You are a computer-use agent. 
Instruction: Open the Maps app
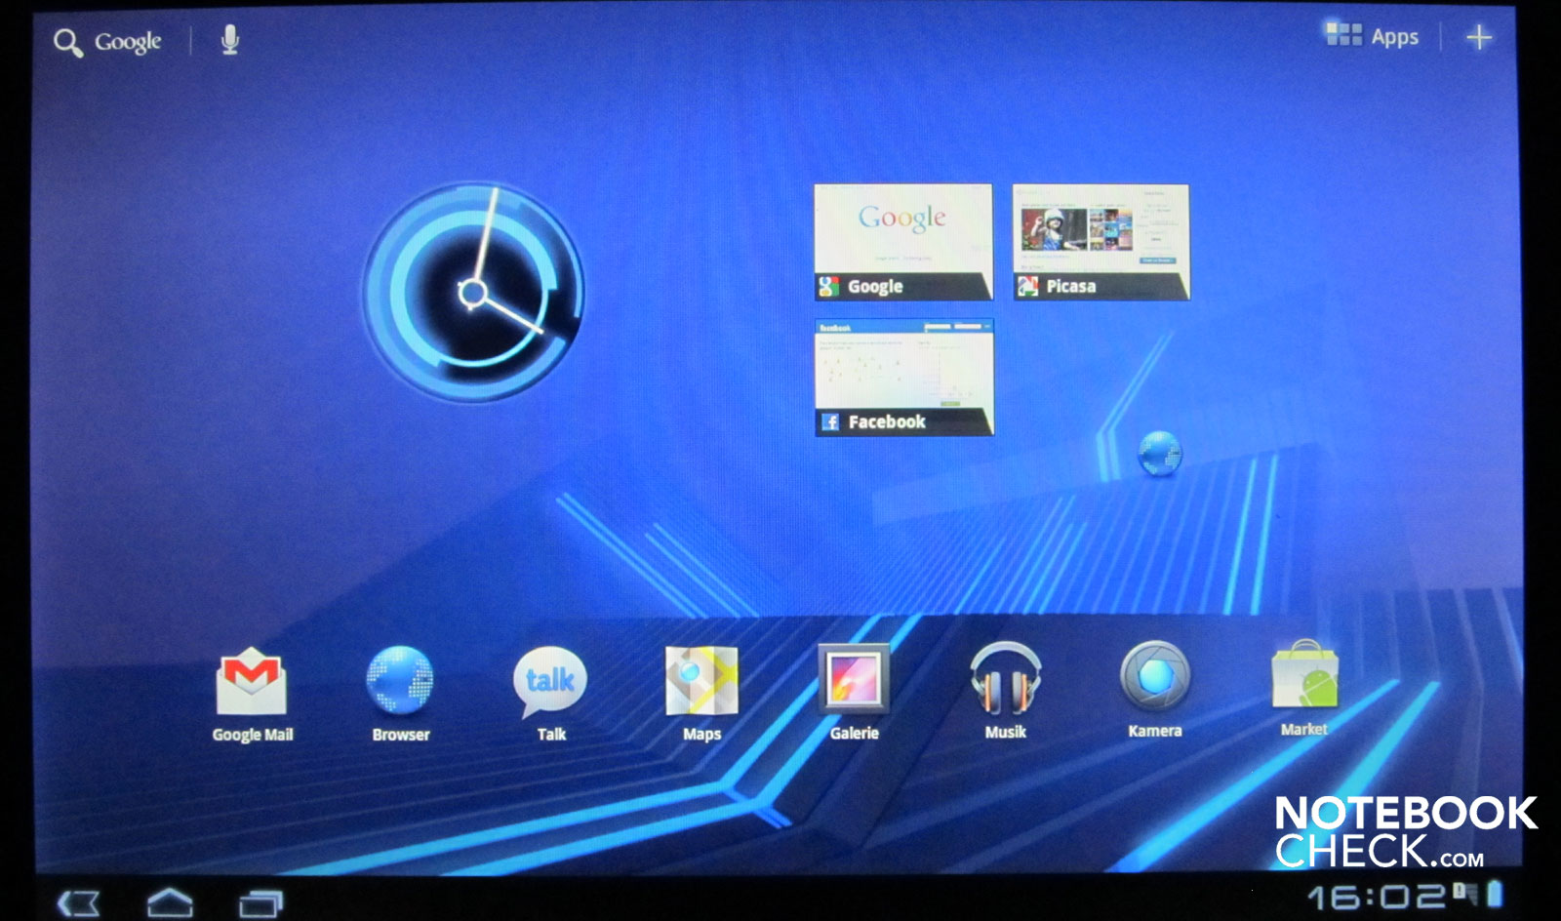click(x=701, y=694)
